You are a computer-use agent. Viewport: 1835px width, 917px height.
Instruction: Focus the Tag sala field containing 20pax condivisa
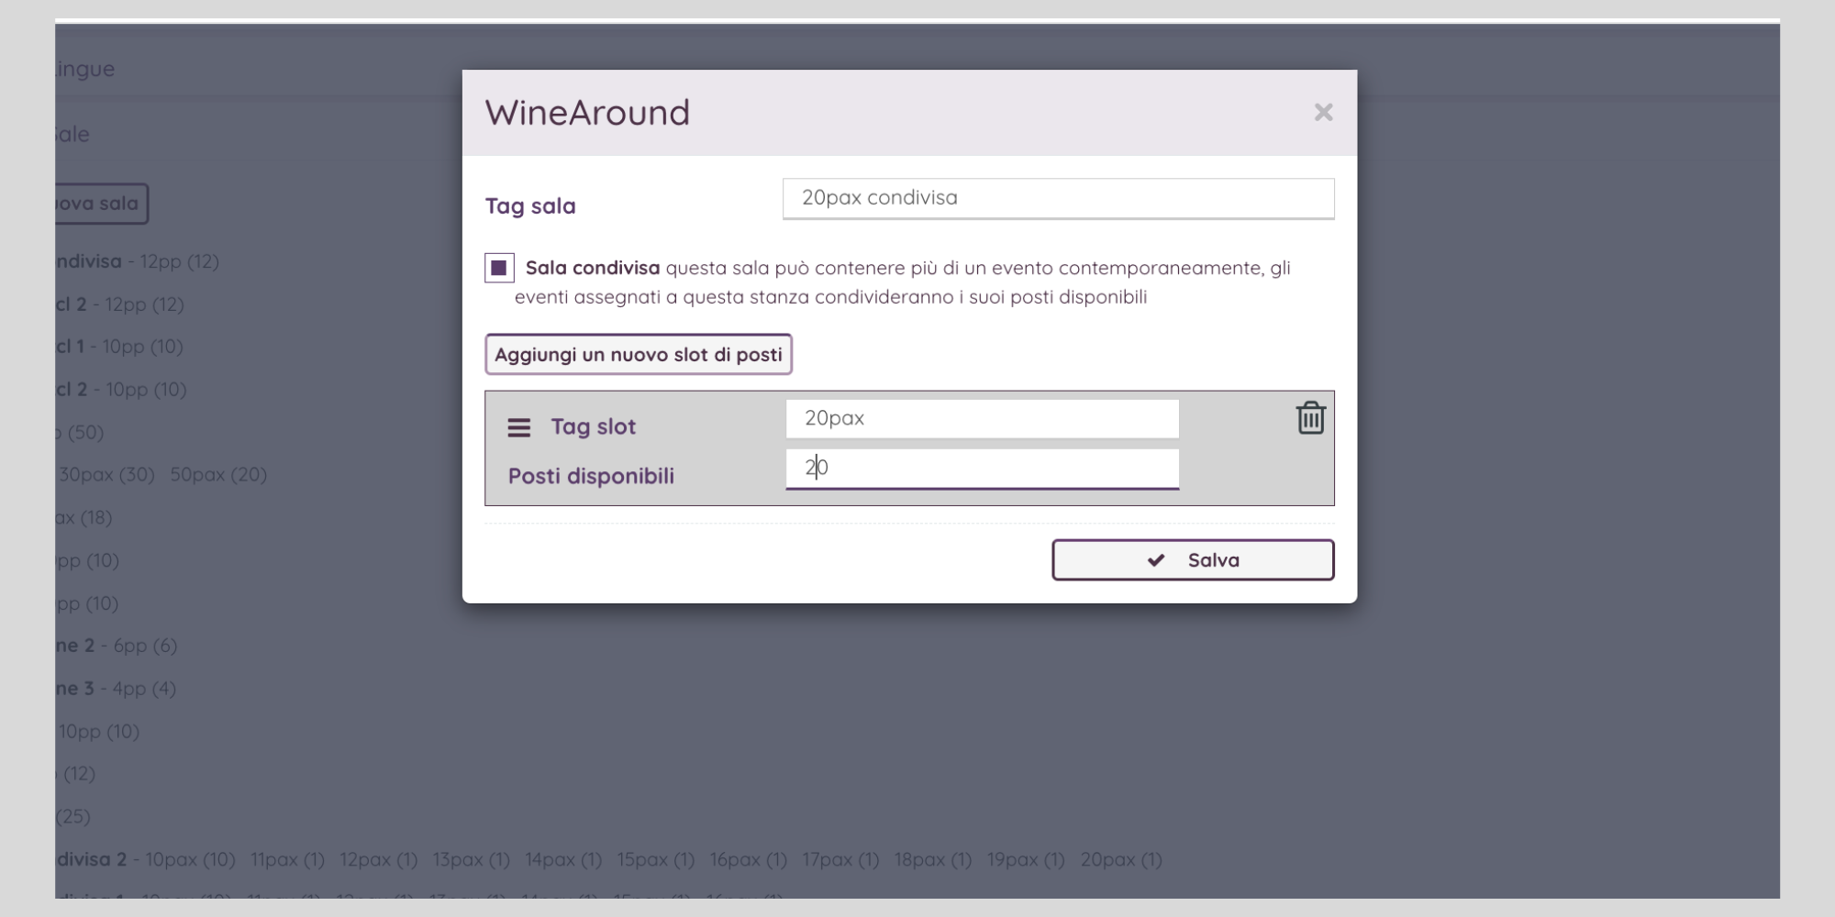(x=1058, y=198)
